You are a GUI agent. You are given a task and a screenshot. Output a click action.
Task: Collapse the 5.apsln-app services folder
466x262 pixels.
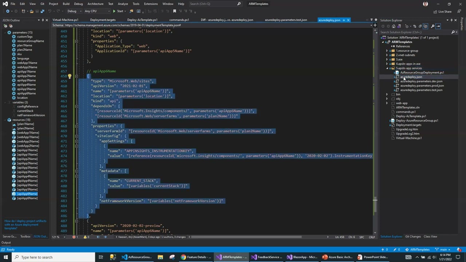point(387,68)
